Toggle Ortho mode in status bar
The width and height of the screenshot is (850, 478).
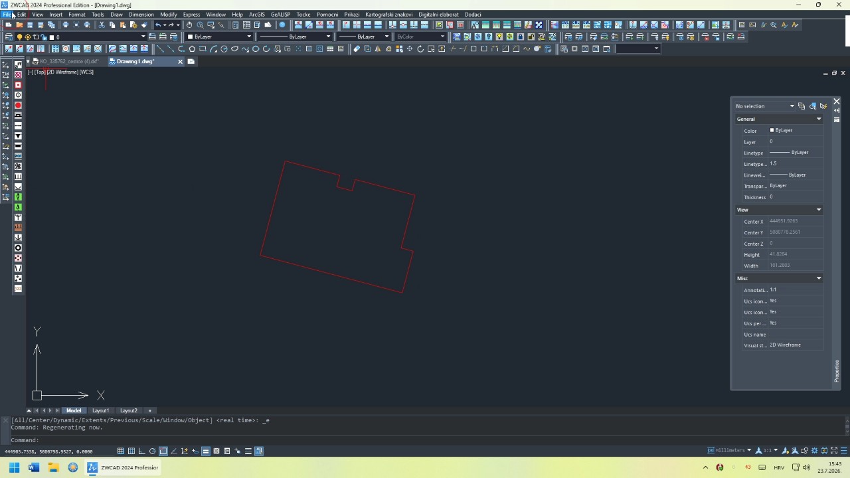(142, 451)
